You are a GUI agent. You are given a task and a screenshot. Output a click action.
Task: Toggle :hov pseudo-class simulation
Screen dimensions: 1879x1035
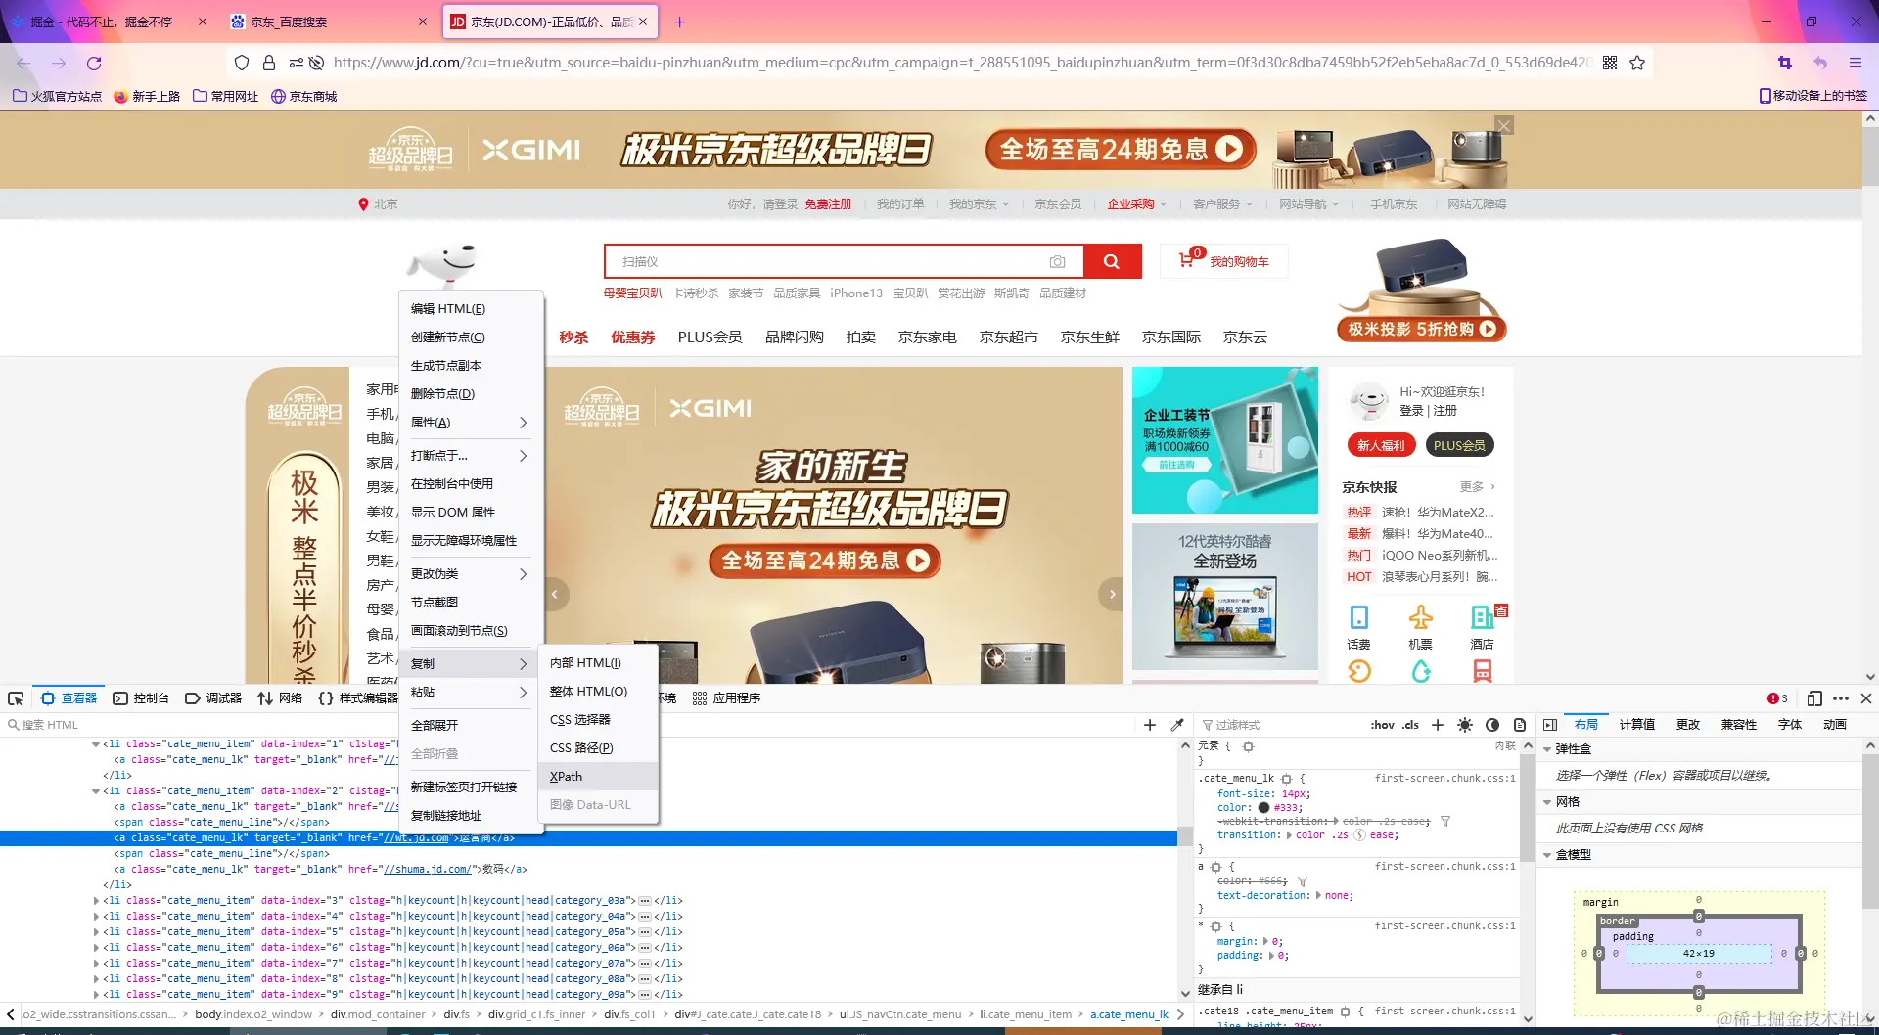pyautogui.click(x=1382, y=725)
